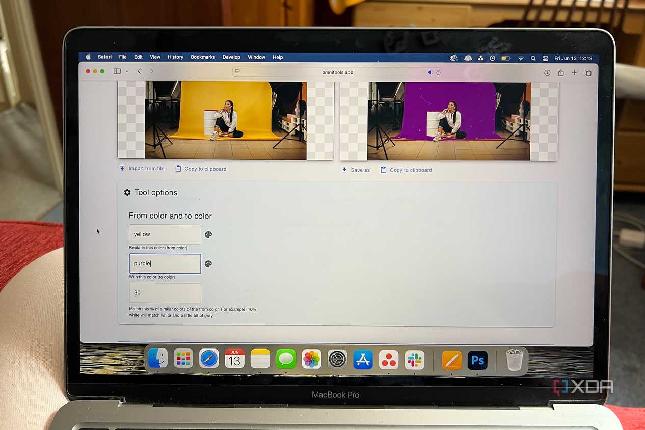Click the Wi-Fi status icon

[x=520, y=58]
